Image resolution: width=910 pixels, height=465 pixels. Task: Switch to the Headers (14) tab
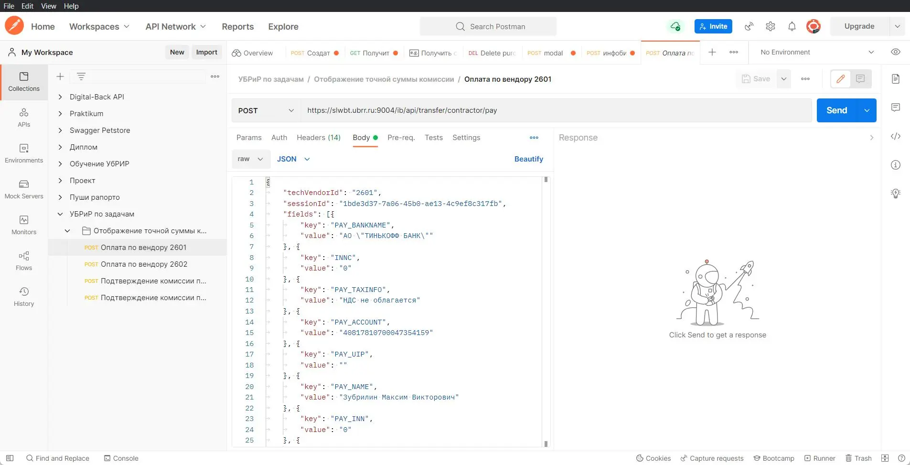[318, 138]
